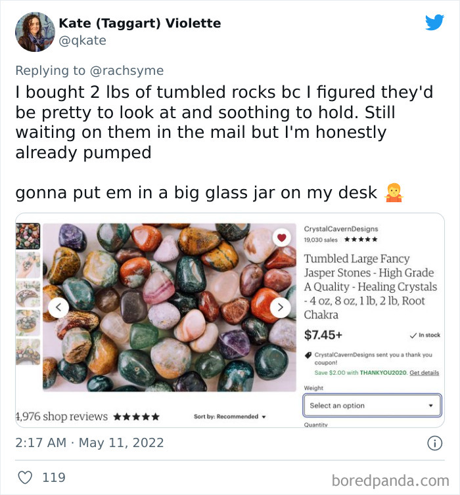Screen dimensions: 460x495
Task: Open the tweet info icon
Action: click(x=434, y=443)
